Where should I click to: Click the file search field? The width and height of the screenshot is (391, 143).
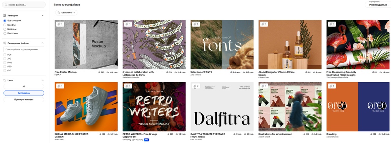[x=24, y=5]
